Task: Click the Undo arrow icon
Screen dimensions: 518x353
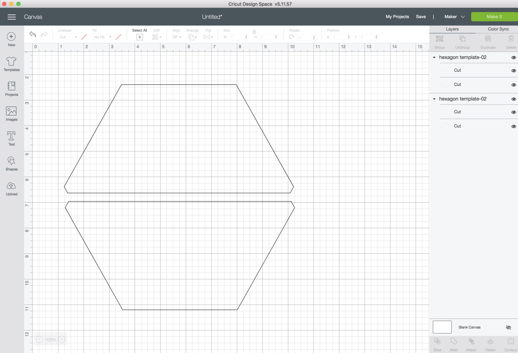Action: (x=33, y=34)
